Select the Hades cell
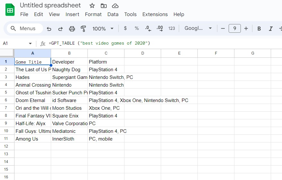 (x=33, y=77)
